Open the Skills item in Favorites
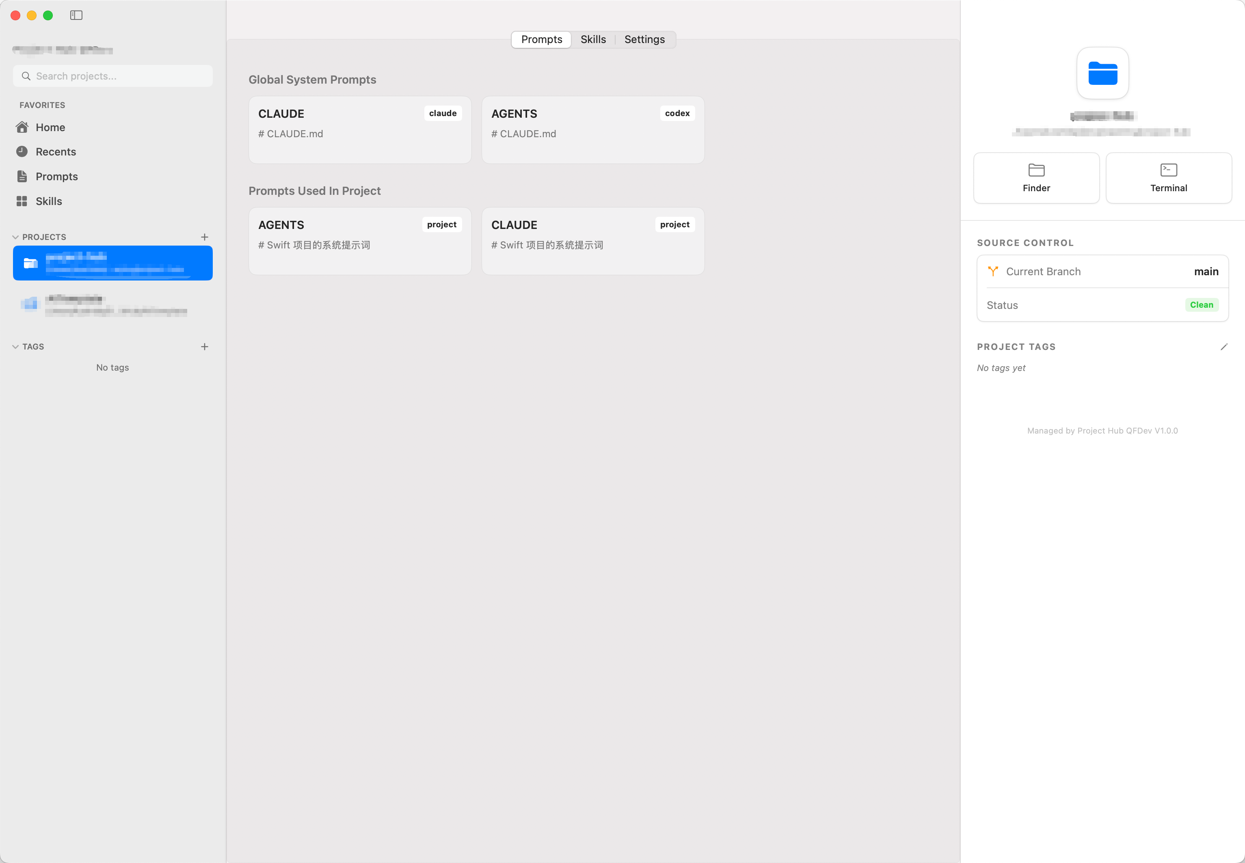The height and width of the screenshot is (863, 1245). click(x=112, y=201)
